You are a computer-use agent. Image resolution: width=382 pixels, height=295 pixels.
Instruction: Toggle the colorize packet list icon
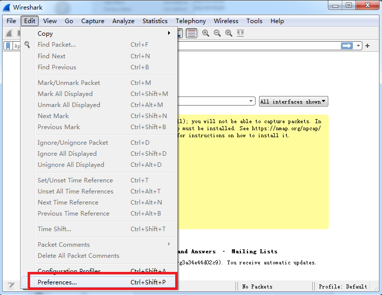pos(191,33)
